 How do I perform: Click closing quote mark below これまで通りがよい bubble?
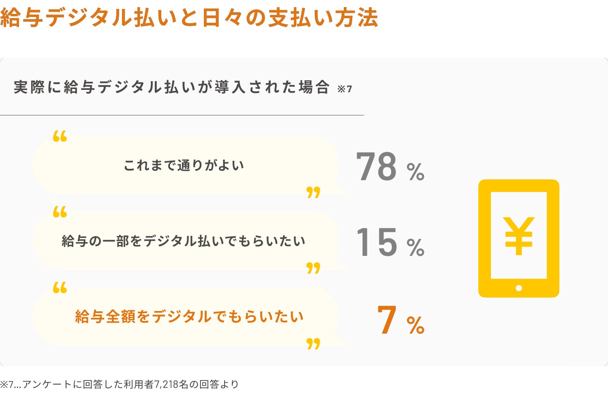313,192
